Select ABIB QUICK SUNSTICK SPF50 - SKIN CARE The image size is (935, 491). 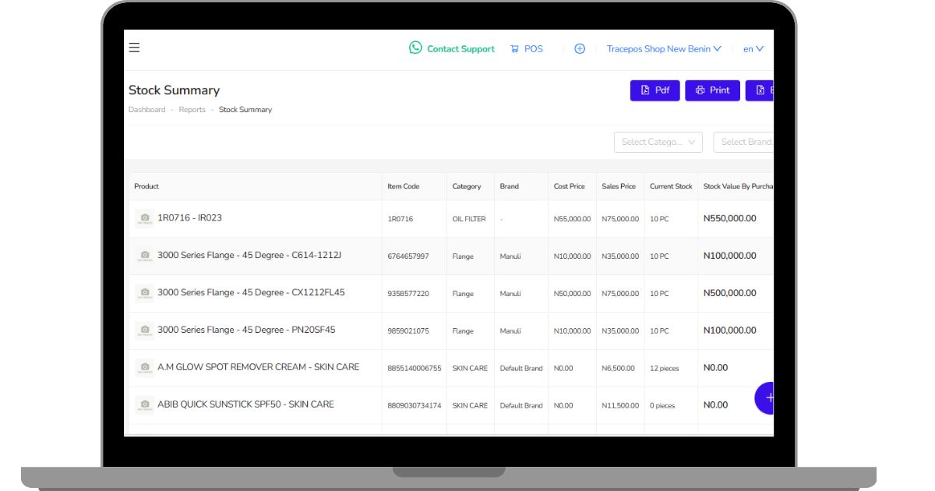[x=245, y=404]
